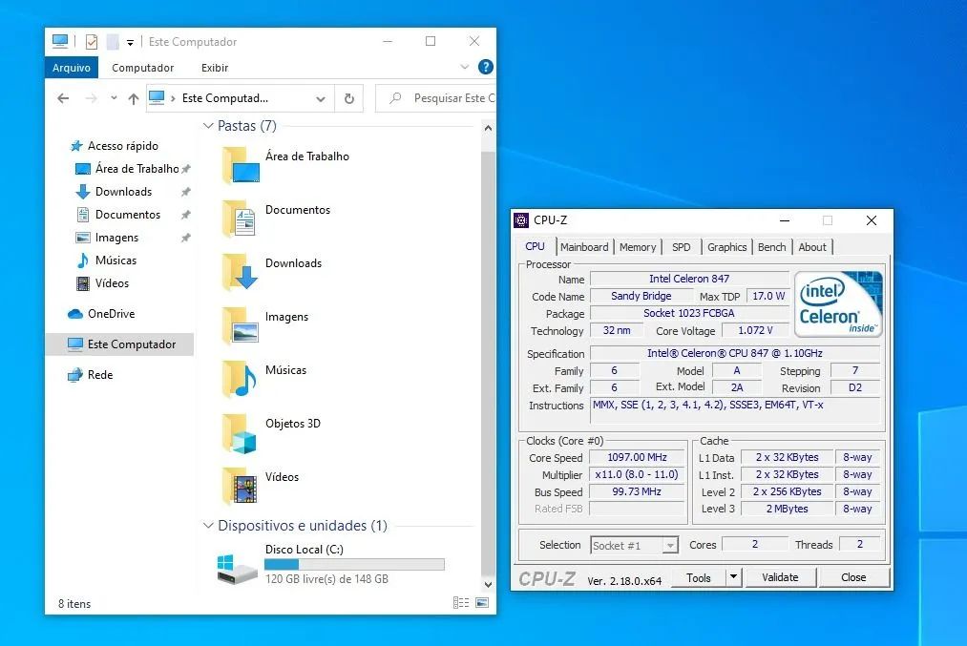Click the Explorer vertical scrollbar down arrow
This screenshot has height=646, width=967.
point(488,584)
